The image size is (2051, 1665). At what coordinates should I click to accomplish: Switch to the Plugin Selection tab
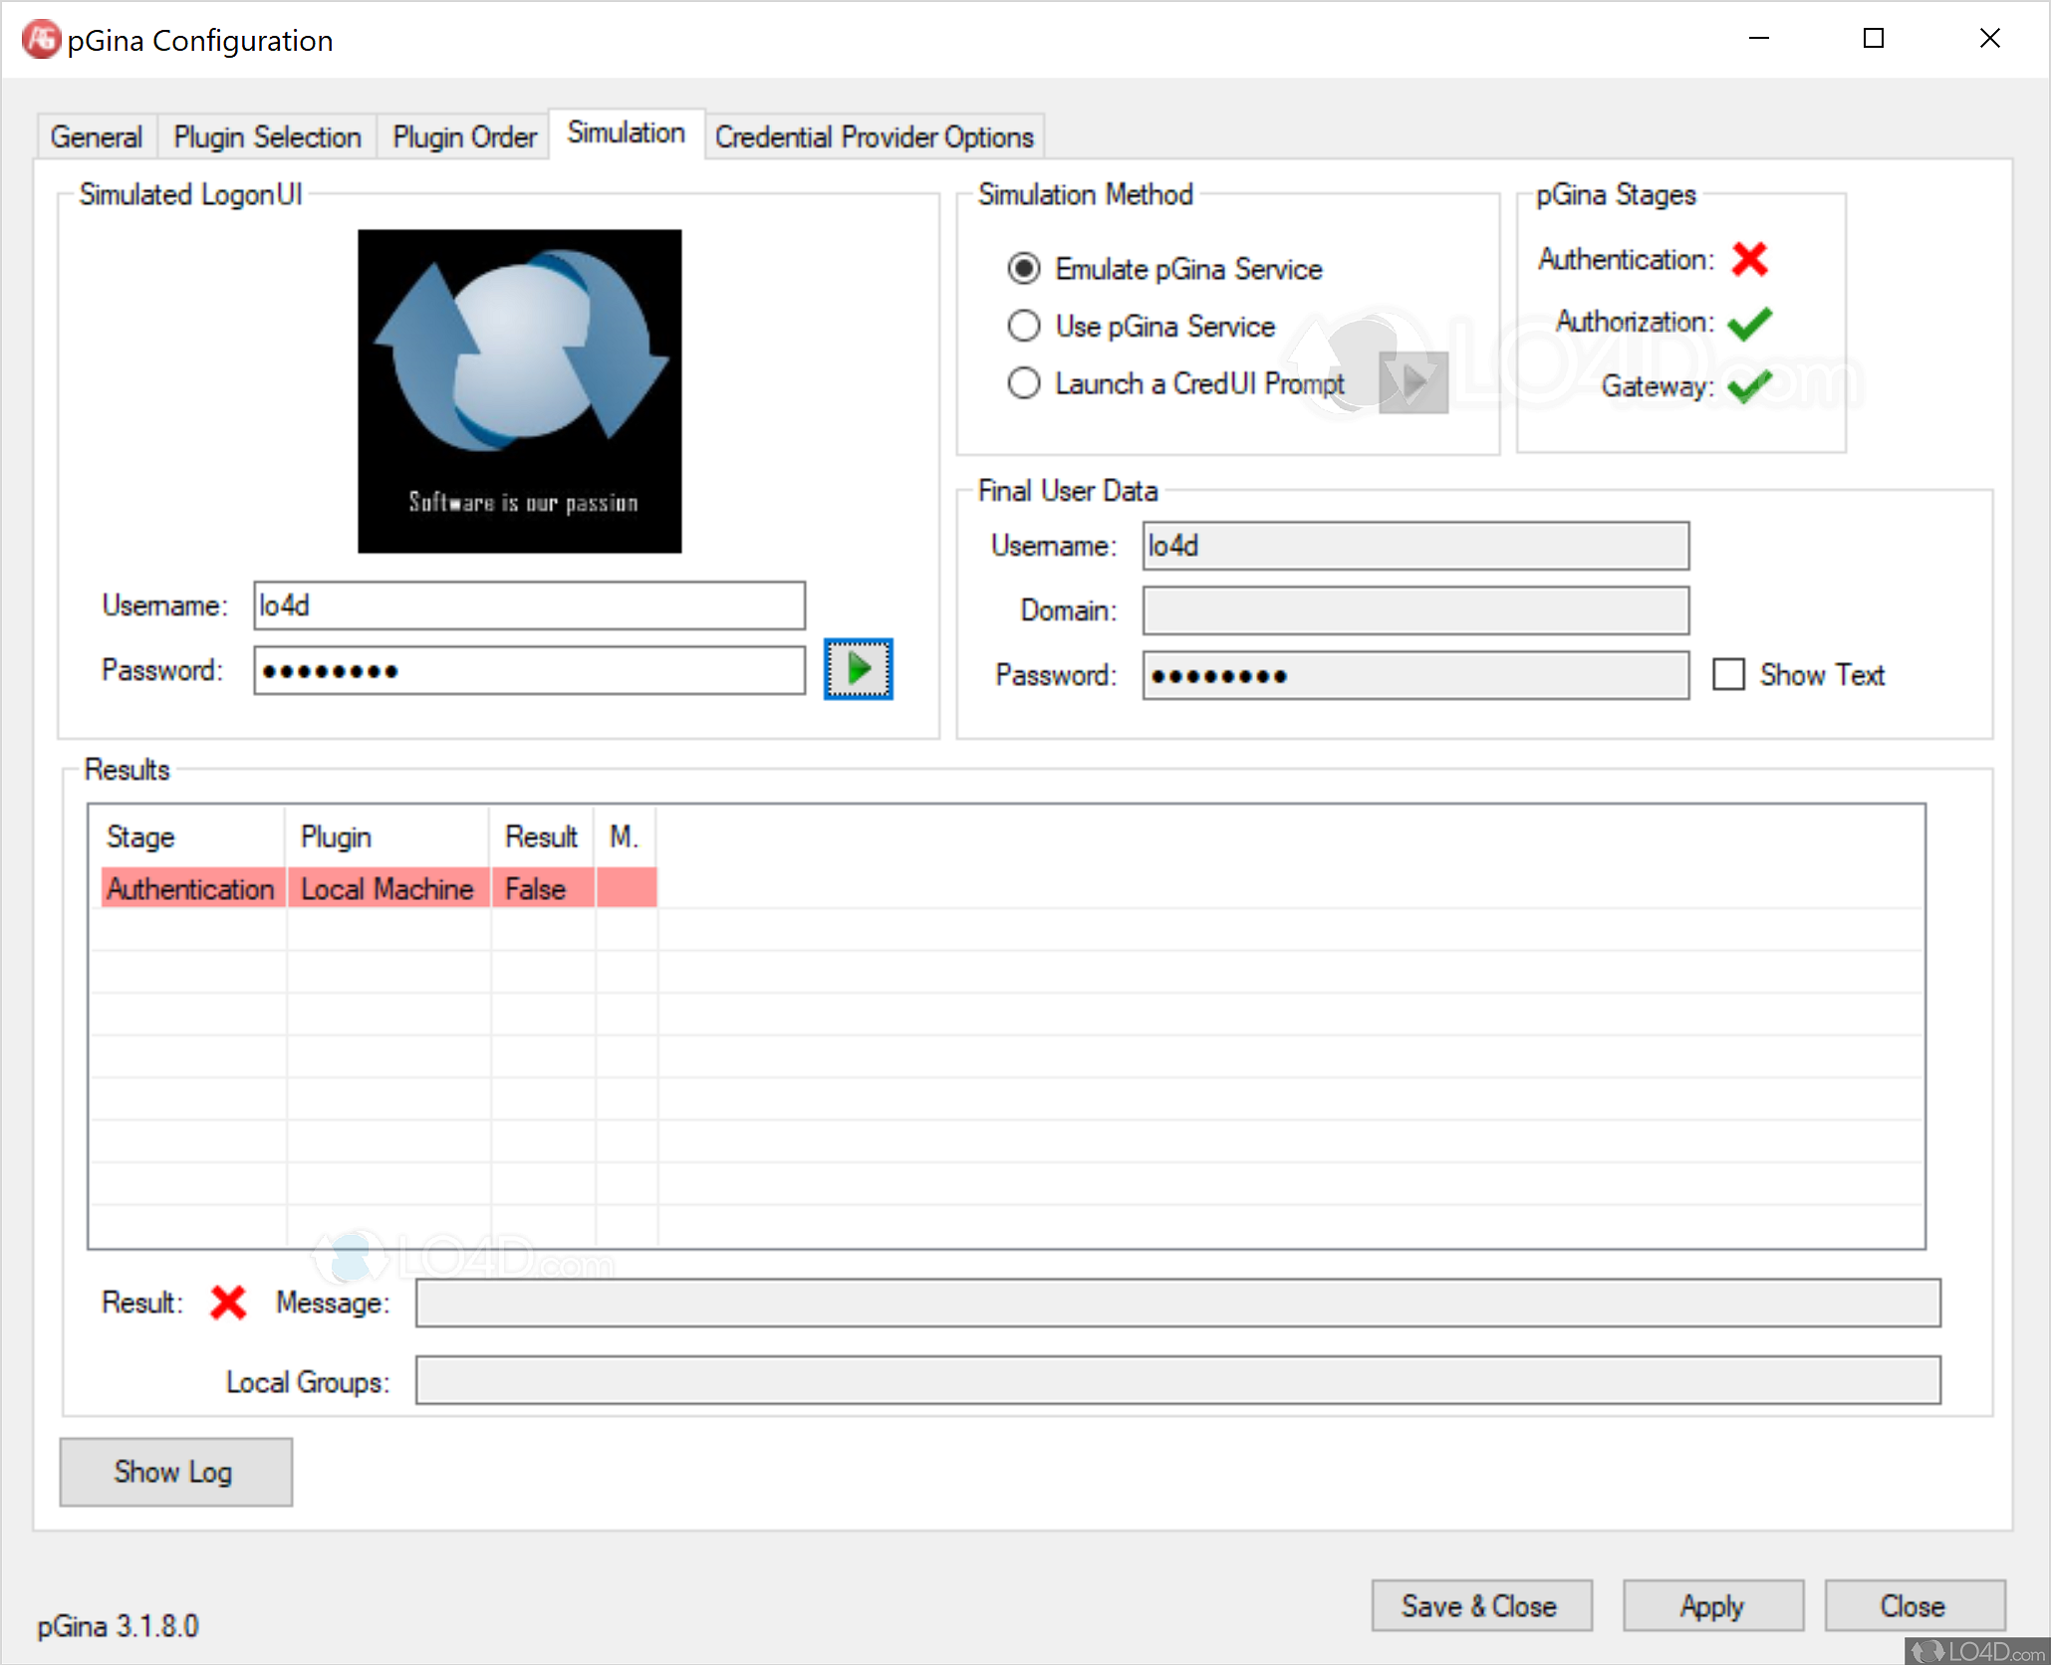[267, 136]
